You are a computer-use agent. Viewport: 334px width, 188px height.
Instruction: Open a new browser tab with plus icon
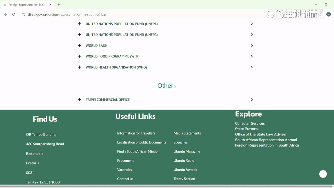point(59,5)
